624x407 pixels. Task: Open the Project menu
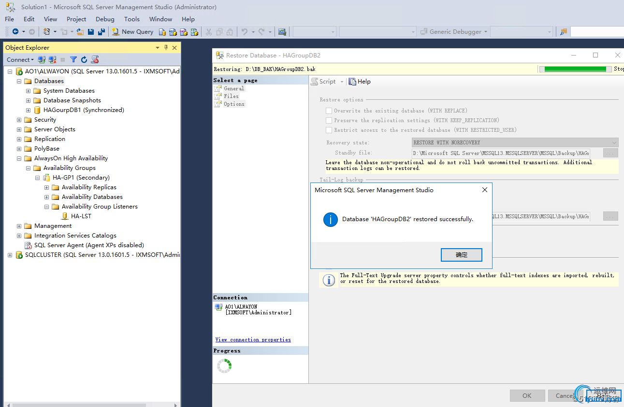(x=76, y=19)
